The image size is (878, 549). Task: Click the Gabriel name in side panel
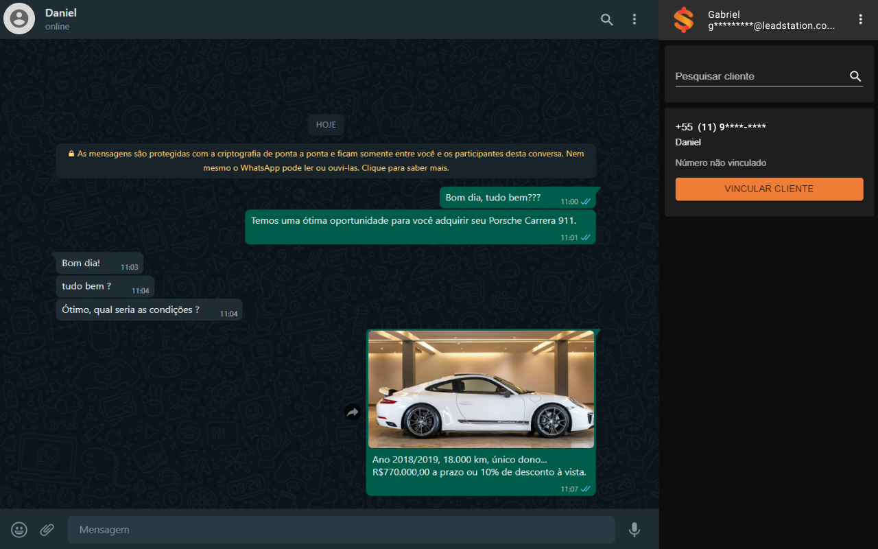tap(724, 14)
